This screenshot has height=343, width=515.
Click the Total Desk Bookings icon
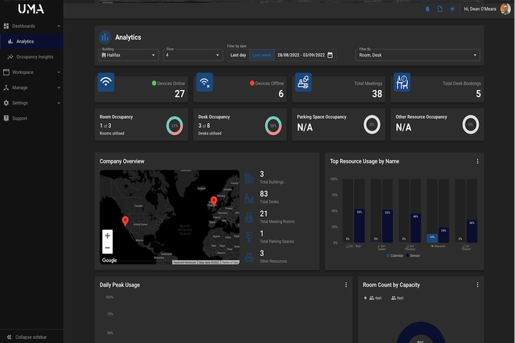402,82
